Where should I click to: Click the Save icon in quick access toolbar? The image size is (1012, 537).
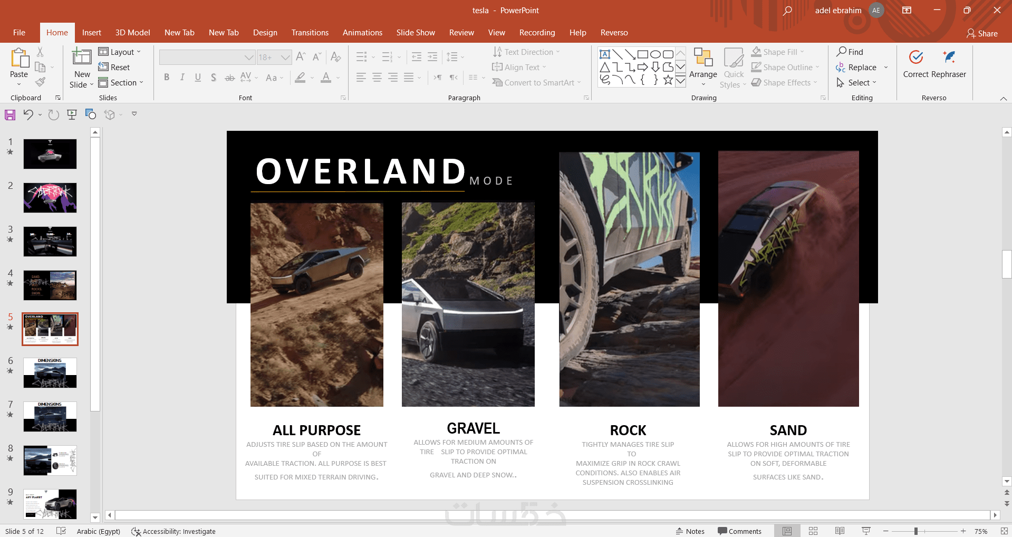tap(10, 114)
